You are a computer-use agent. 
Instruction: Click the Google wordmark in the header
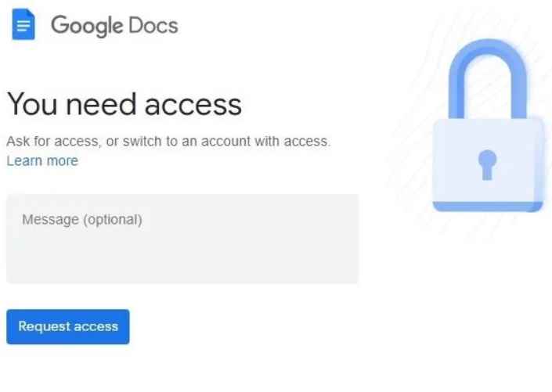(x=87, y=26)
